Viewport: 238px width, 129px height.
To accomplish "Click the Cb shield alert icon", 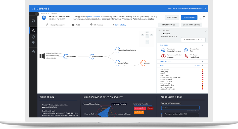I will pos(44,18).
